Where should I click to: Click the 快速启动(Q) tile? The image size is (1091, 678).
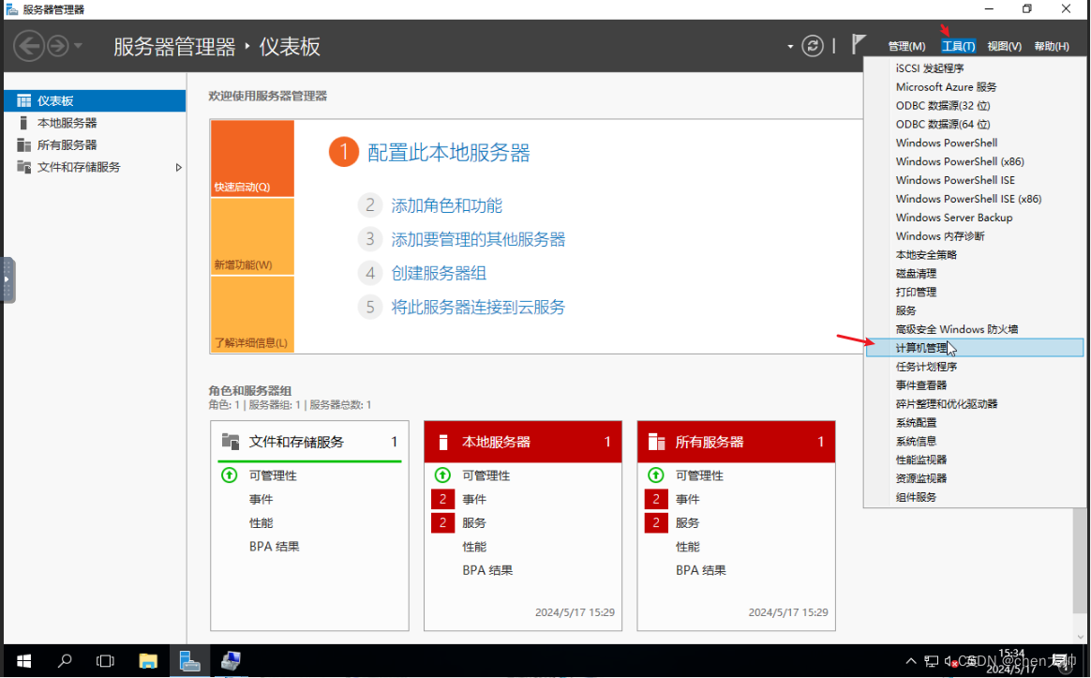[x=252, y=158]
